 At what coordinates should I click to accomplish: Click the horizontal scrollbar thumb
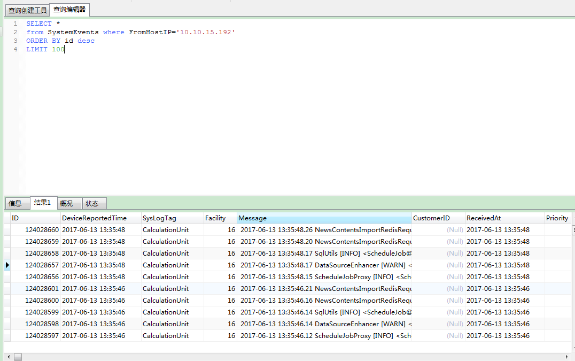pos(18,357)
